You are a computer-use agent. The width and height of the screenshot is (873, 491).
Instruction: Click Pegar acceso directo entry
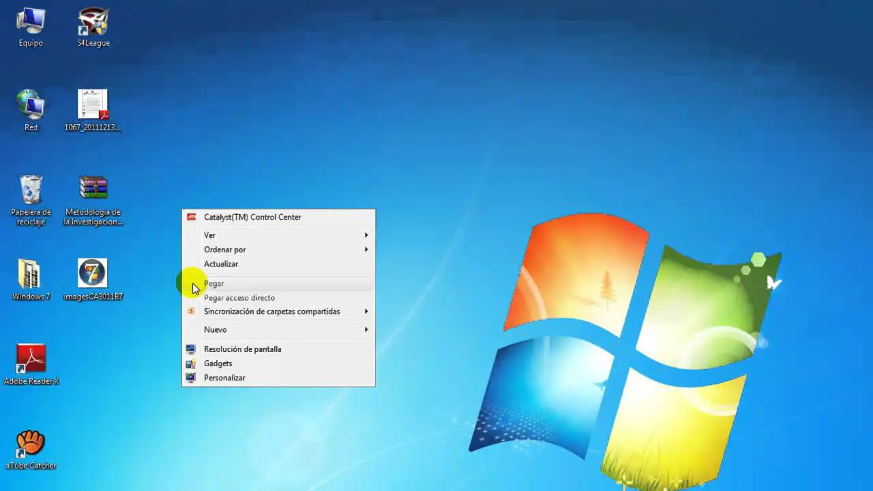[278, 298]
